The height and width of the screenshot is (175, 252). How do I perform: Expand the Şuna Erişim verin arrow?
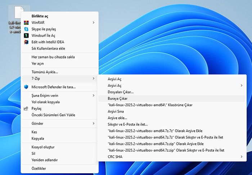94,96
